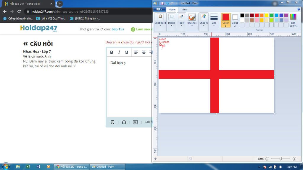The image size is (303, 170).
Task: Center align text in answer editor
Action: (x=144, y=52)
